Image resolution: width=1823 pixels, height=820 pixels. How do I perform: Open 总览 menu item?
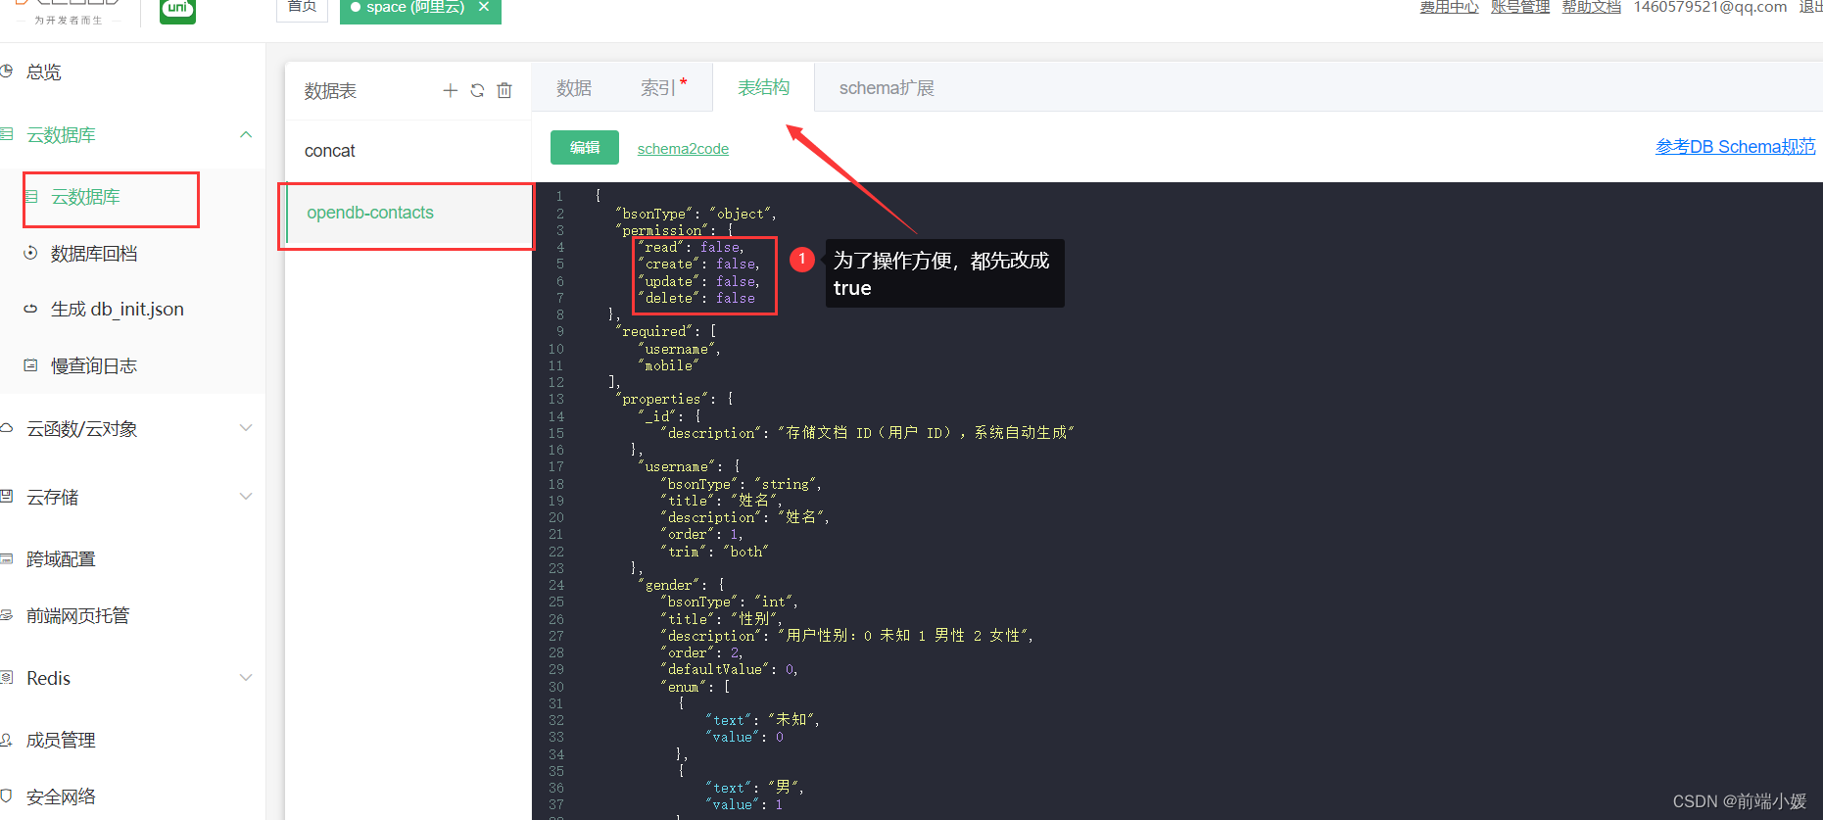click(43, 72)
